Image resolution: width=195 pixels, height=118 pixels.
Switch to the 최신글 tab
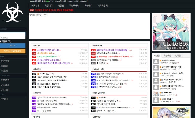[x=157, y=56]
